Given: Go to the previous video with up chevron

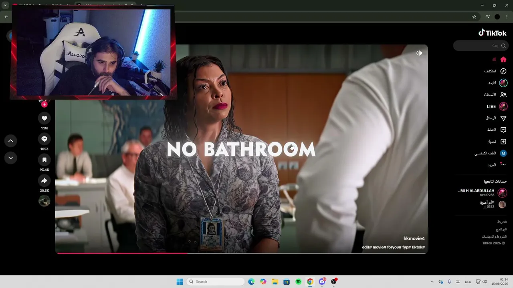Looking at the screenshot, I should coord(11,141).
